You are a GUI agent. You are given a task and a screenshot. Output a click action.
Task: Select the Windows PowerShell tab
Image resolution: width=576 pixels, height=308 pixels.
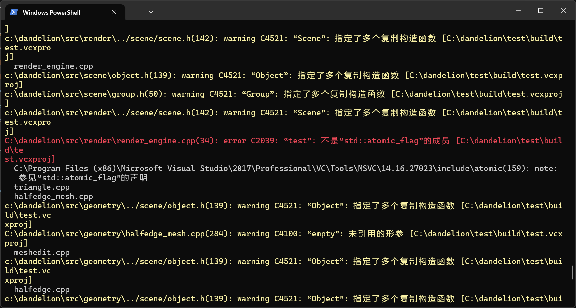pos(51,12)
